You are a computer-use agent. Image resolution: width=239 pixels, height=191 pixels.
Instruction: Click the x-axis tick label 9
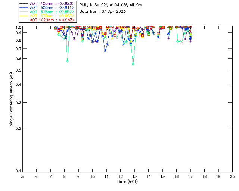point(78,176)
